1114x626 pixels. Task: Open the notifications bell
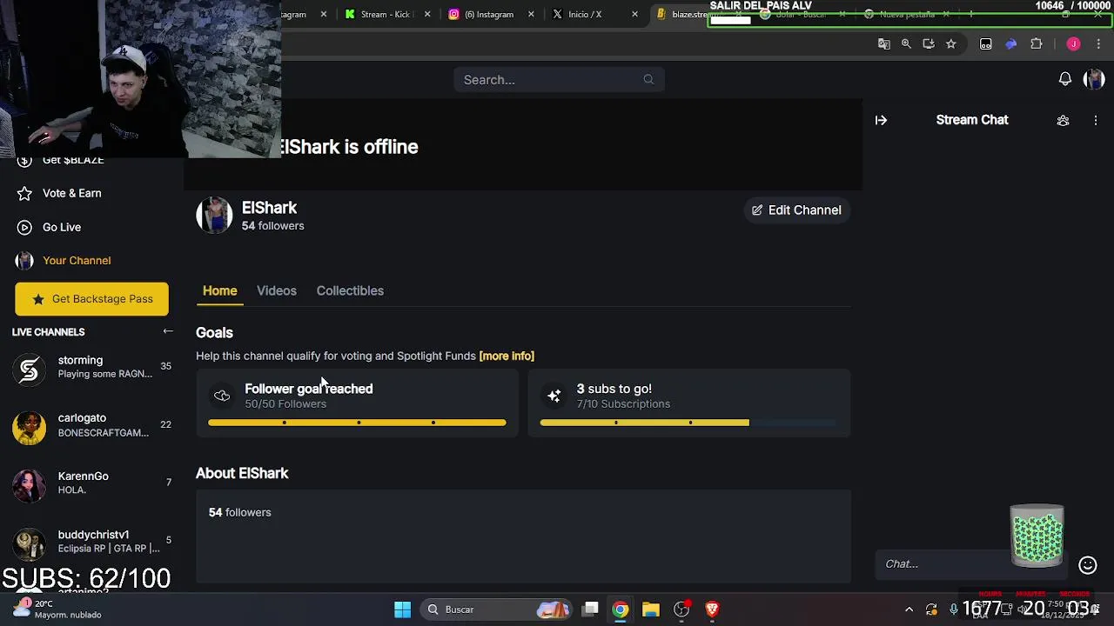click(x=1065, y=79)
